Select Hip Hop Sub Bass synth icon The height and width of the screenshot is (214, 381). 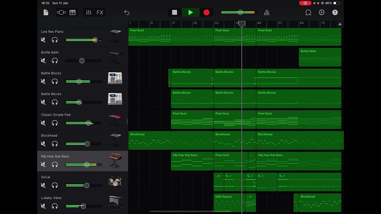(115, 161)
